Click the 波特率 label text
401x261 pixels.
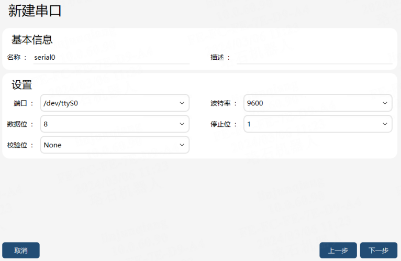coord(220,103)
